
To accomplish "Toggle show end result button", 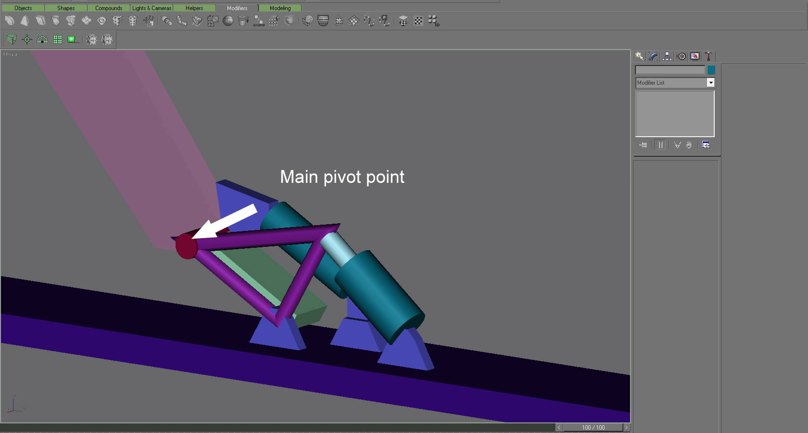I will (660, 145).
